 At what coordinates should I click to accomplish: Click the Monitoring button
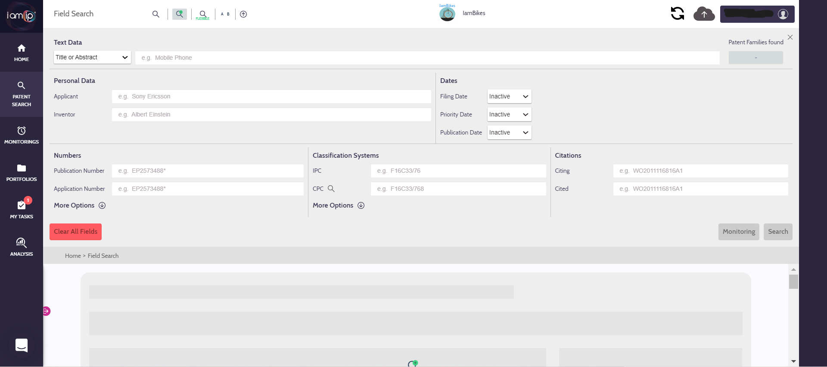[739, 232]
